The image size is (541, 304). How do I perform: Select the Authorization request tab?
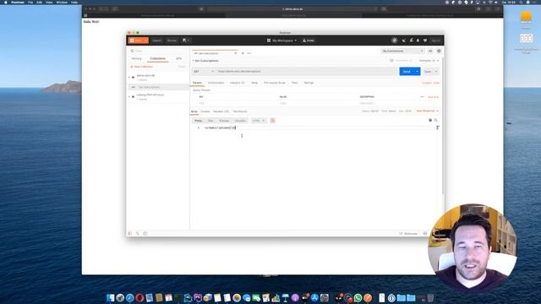tap(216, 83)
